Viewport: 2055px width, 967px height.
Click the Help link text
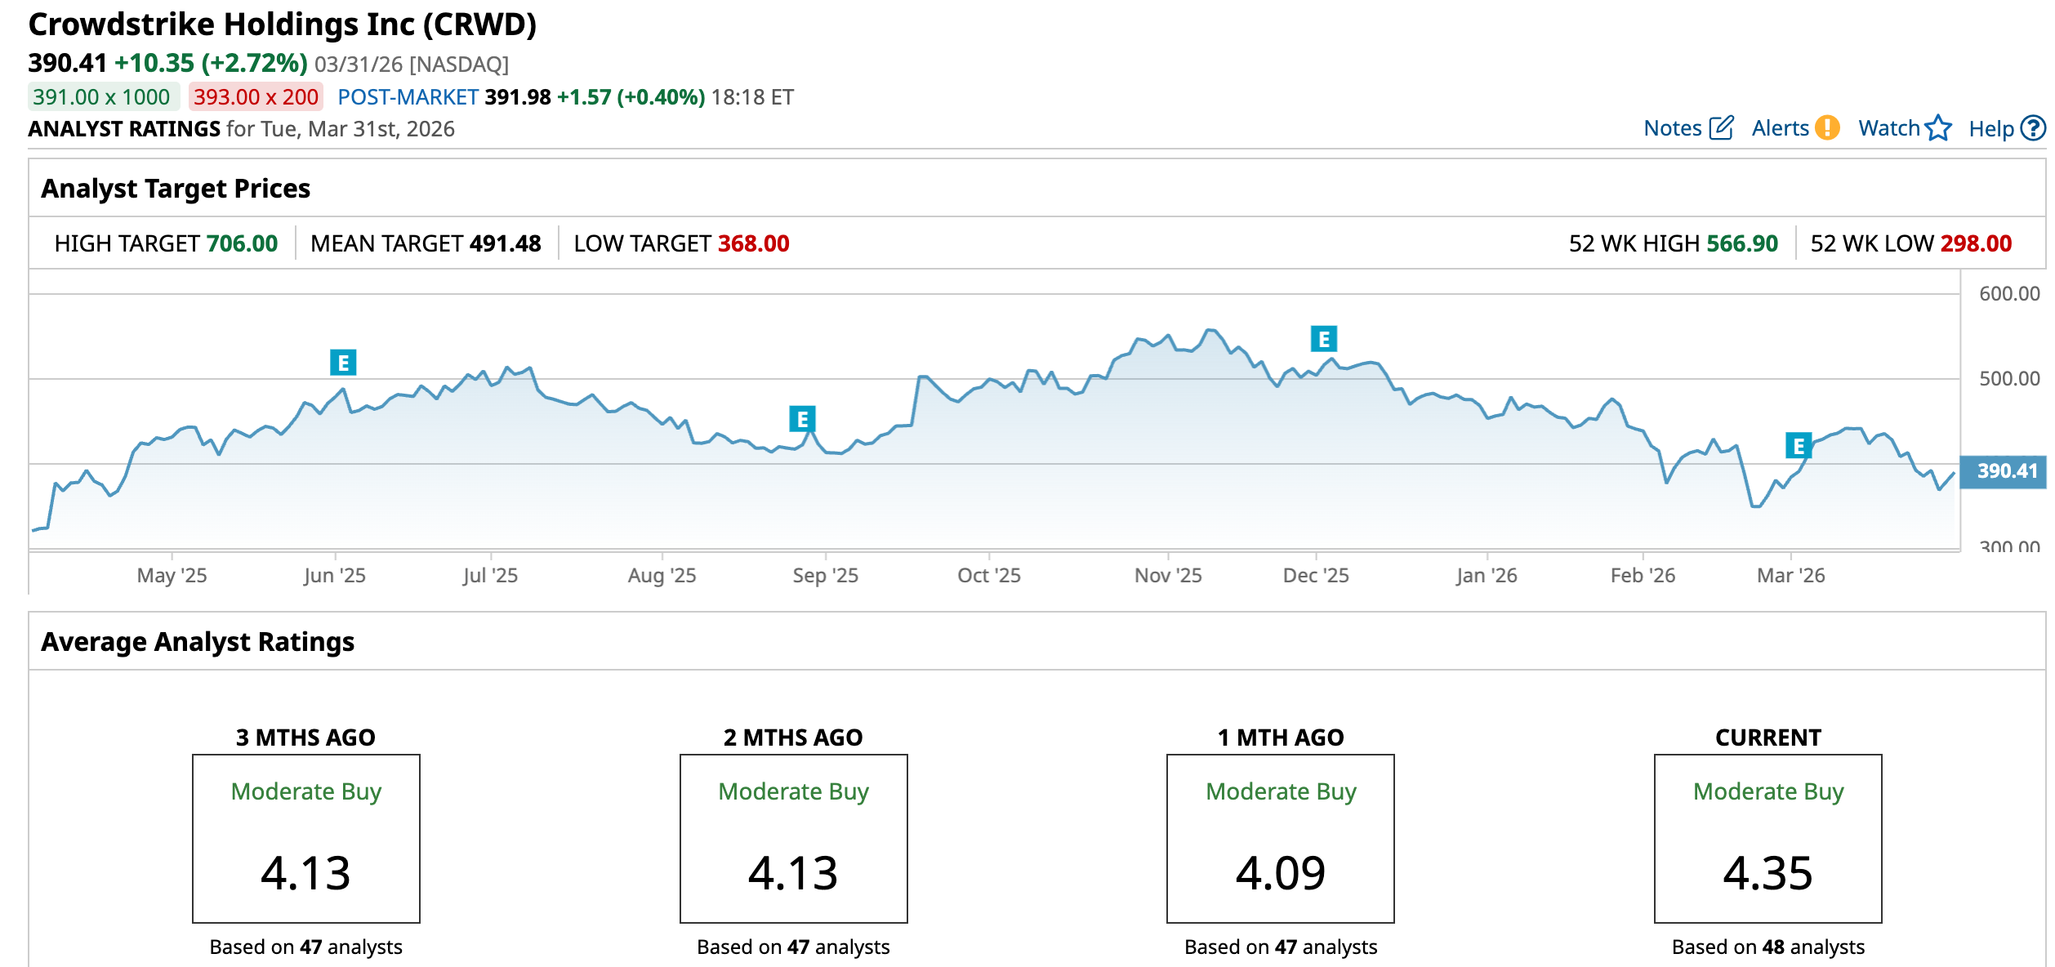tap(1990, 129)
